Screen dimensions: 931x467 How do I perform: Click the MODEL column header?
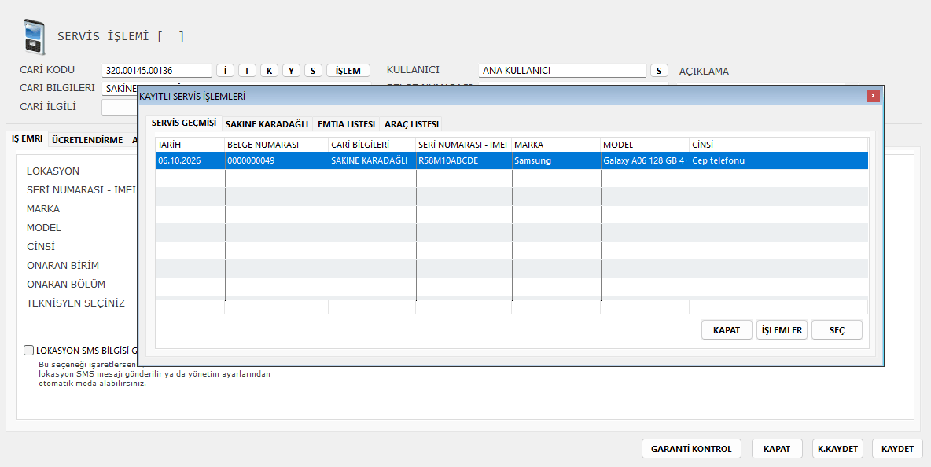[x=645, y=145]
